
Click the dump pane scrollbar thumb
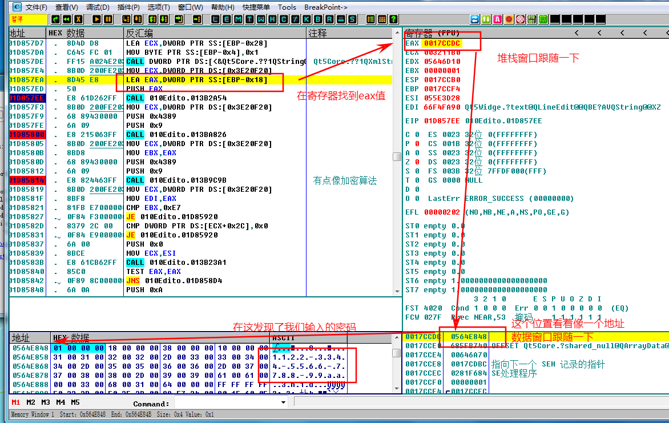(x=396, y=353)
